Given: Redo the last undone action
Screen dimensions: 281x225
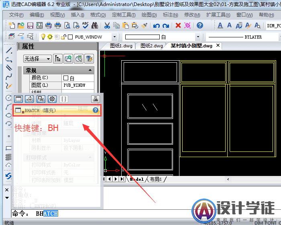Looking at the screenshot, I should pyautogui.click(x=165, y=26).
